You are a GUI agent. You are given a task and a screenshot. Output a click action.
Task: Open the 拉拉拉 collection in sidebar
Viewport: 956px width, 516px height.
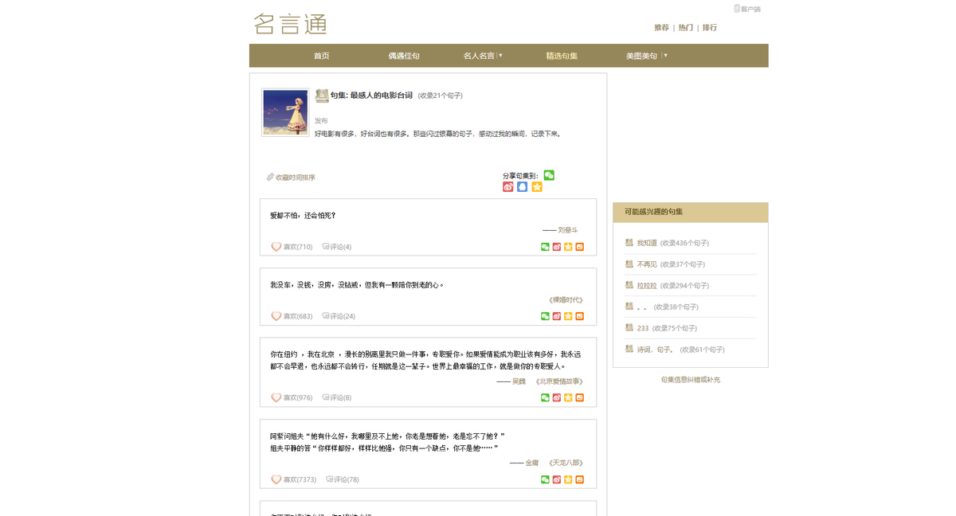(647, 285)
